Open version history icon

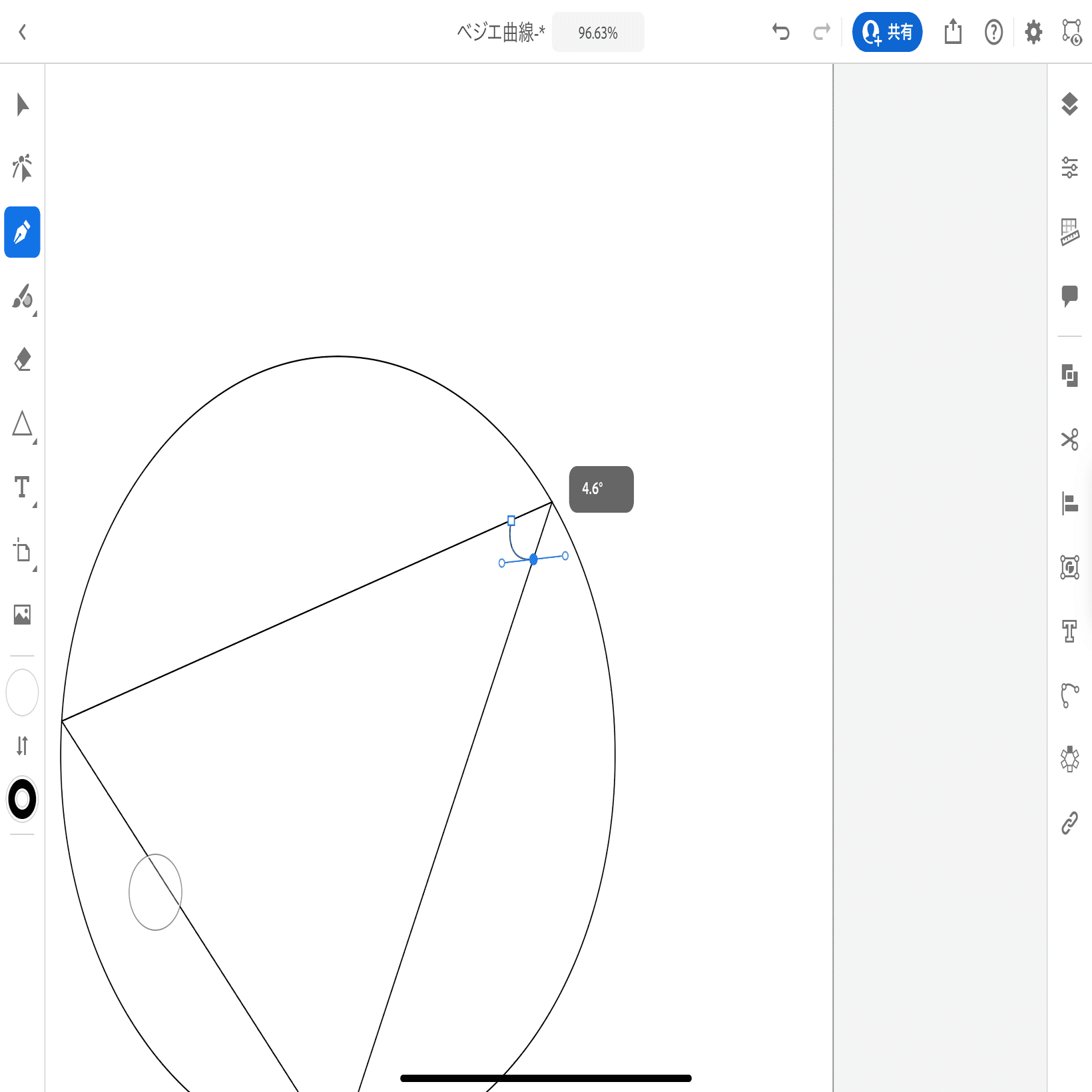point(1072,32)
